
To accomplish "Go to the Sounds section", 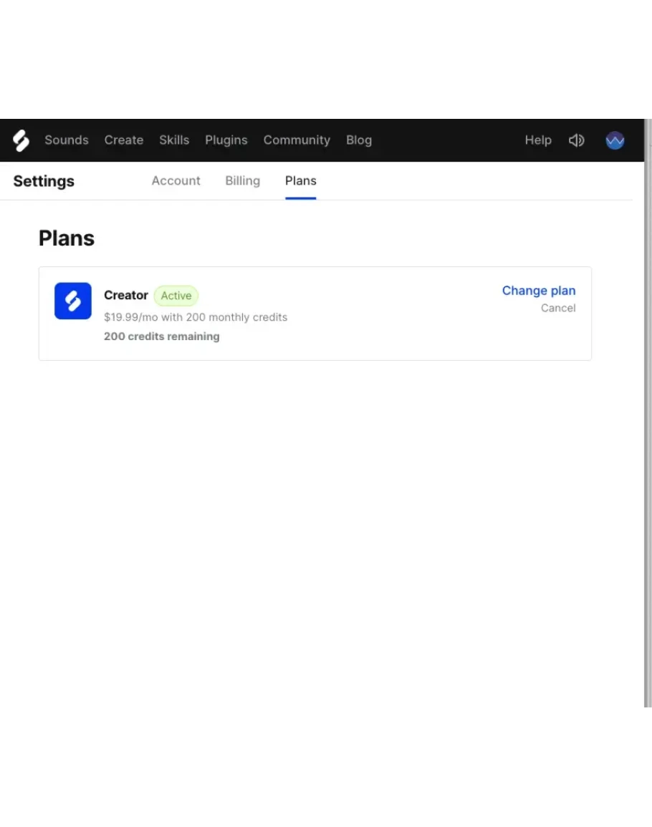I will (67, 140).
